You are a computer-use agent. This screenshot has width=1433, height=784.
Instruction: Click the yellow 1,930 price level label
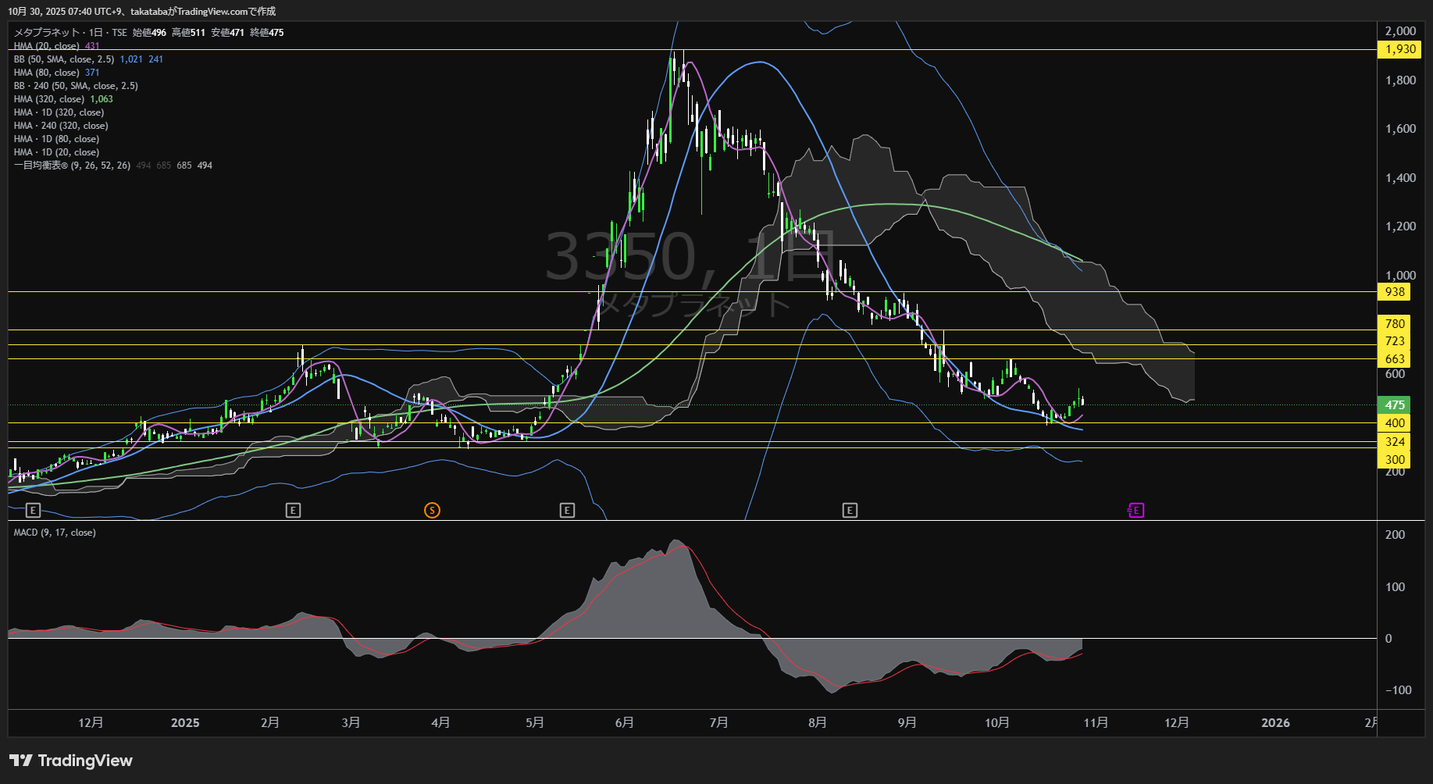coord(1399,49)
